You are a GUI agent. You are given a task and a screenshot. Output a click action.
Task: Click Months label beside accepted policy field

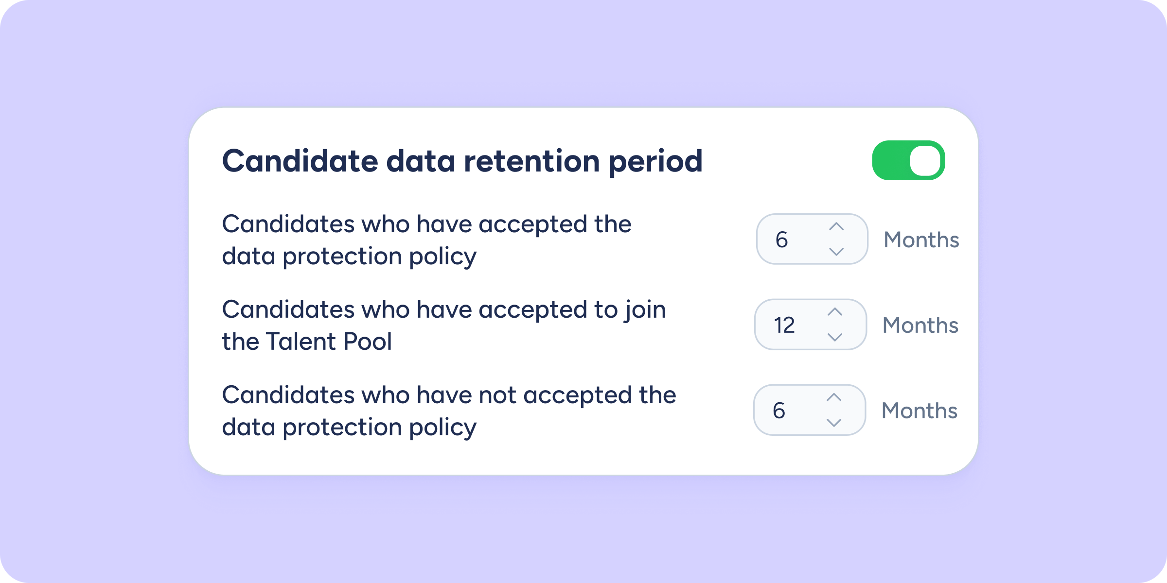click(921, 240)
